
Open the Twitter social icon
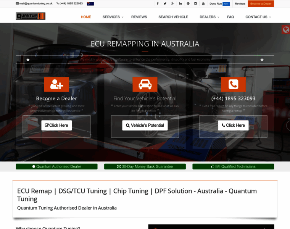(165, 3)
